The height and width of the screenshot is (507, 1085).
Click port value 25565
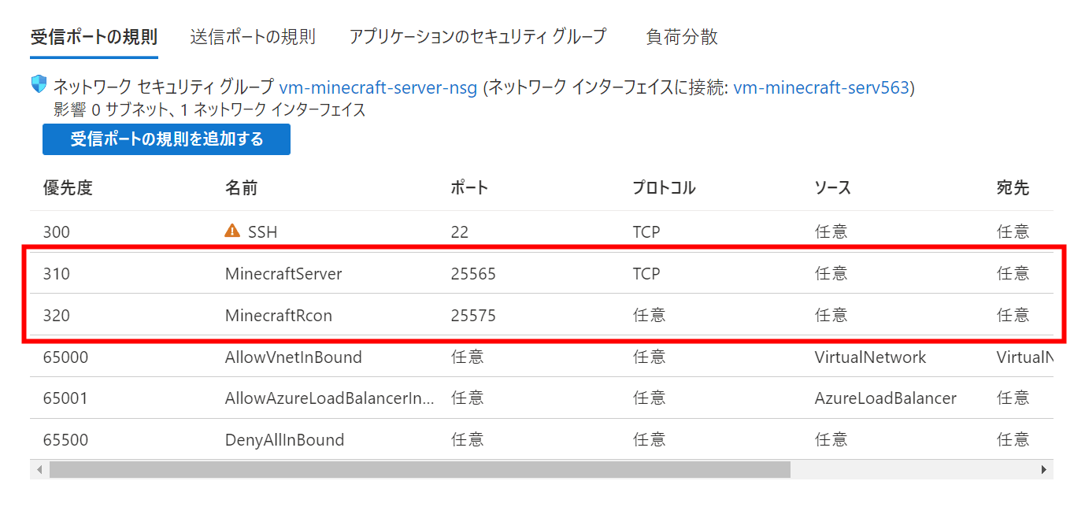click(x=473, y=274)
